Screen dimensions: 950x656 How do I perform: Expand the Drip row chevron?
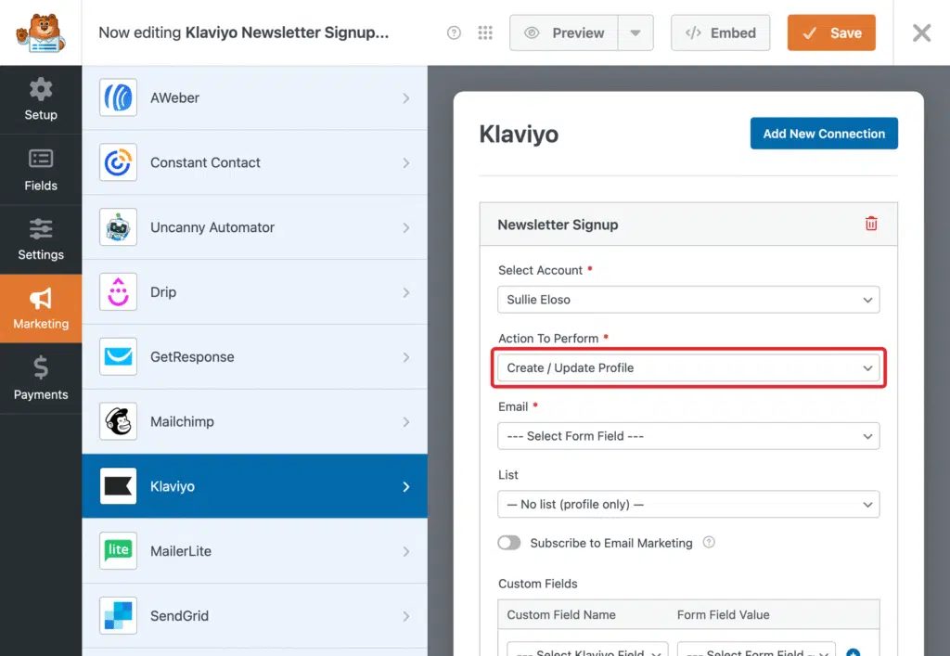tap(406, 292)
